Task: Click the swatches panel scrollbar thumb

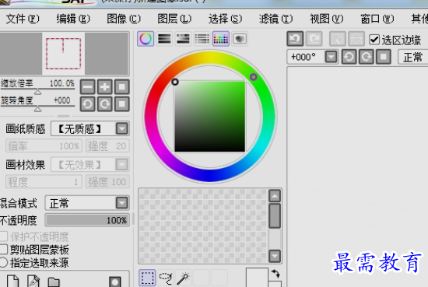Action: [275, 215]
